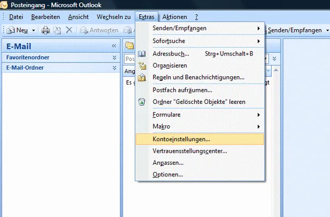This screenshot has height=217, width=330.
Task: Open the Sofortsuche submenu arrow
Action: (258, 41)
